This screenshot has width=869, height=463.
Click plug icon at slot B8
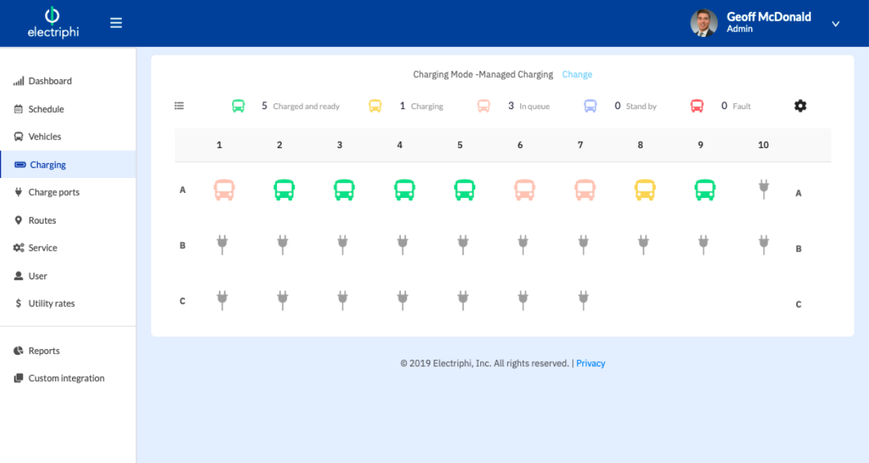pos(644,245)
